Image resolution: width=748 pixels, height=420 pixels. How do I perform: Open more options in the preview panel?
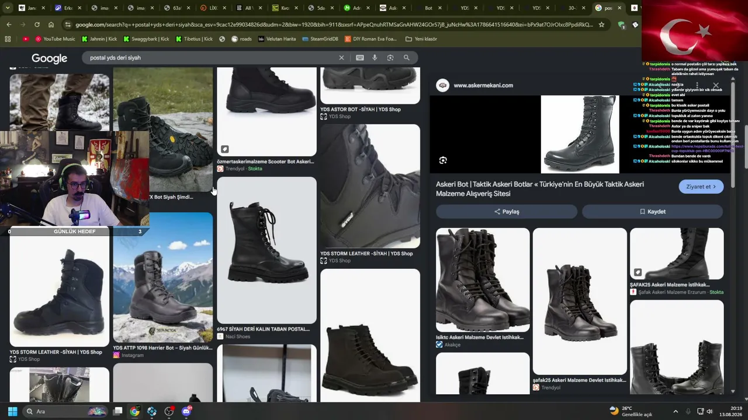(x=697, y=85)
